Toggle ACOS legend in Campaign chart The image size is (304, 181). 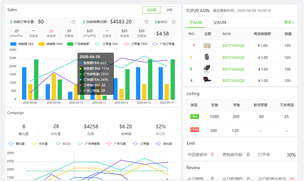pos(63,144)
